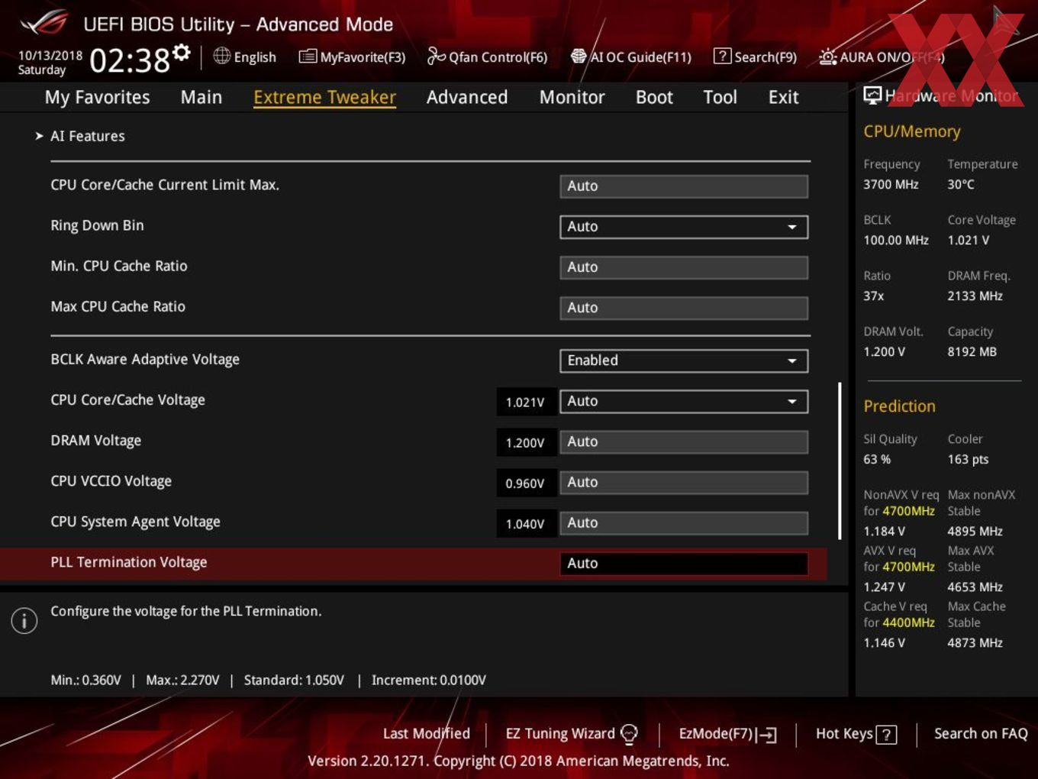Click the 1.040V System Agent readout
1038x779 pixels.
(x=525, y=523)
